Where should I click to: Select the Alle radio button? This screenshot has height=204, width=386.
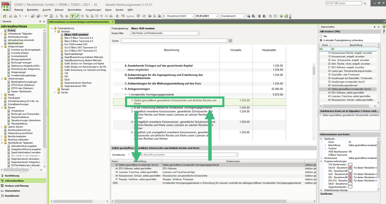pyautogui.click(x=321, y=36)
